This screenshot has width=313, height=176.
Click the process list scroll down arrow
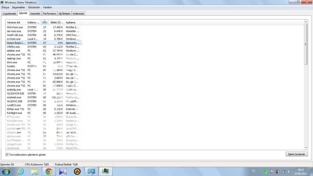[x=306, y=148]
